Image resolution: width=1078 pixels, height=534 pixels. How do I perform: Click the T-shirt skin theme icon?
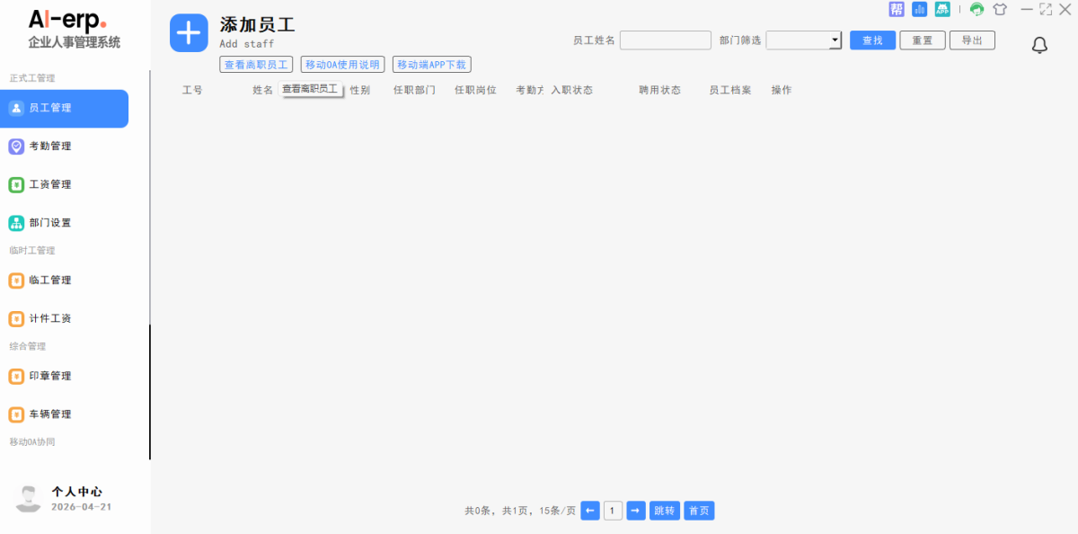click(x=1000, y=9)
